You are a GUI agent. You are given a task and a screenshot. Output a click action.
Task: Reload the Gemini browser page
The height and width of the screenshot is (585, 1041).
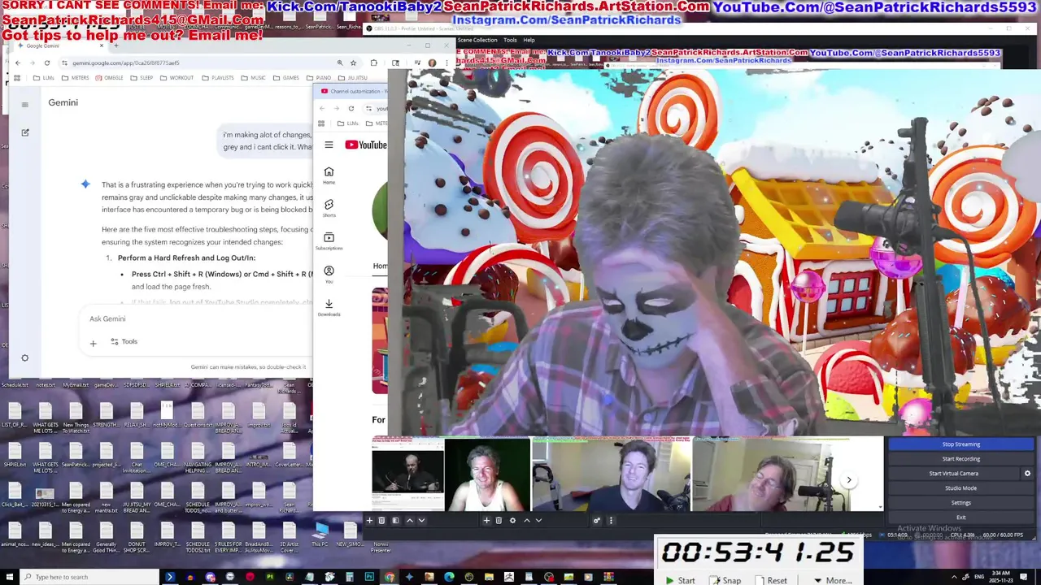(x=47, y=63)
